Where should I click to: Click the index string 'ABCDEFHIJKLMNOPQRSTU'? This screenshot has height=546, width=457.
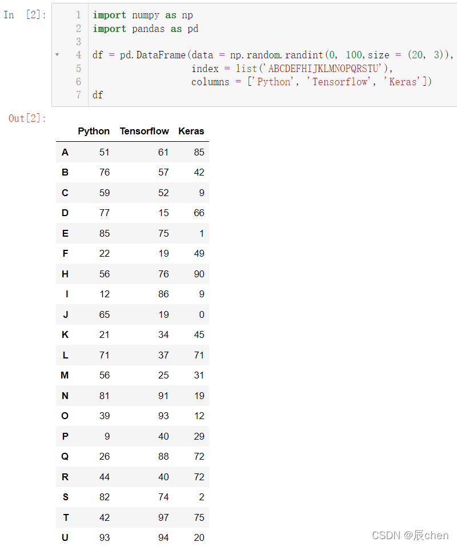tap(323, 68)
